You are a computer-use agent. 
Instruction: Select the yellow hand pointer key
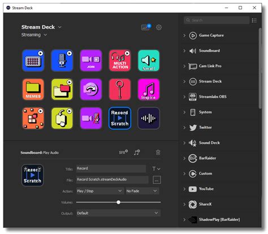[62, 118]
